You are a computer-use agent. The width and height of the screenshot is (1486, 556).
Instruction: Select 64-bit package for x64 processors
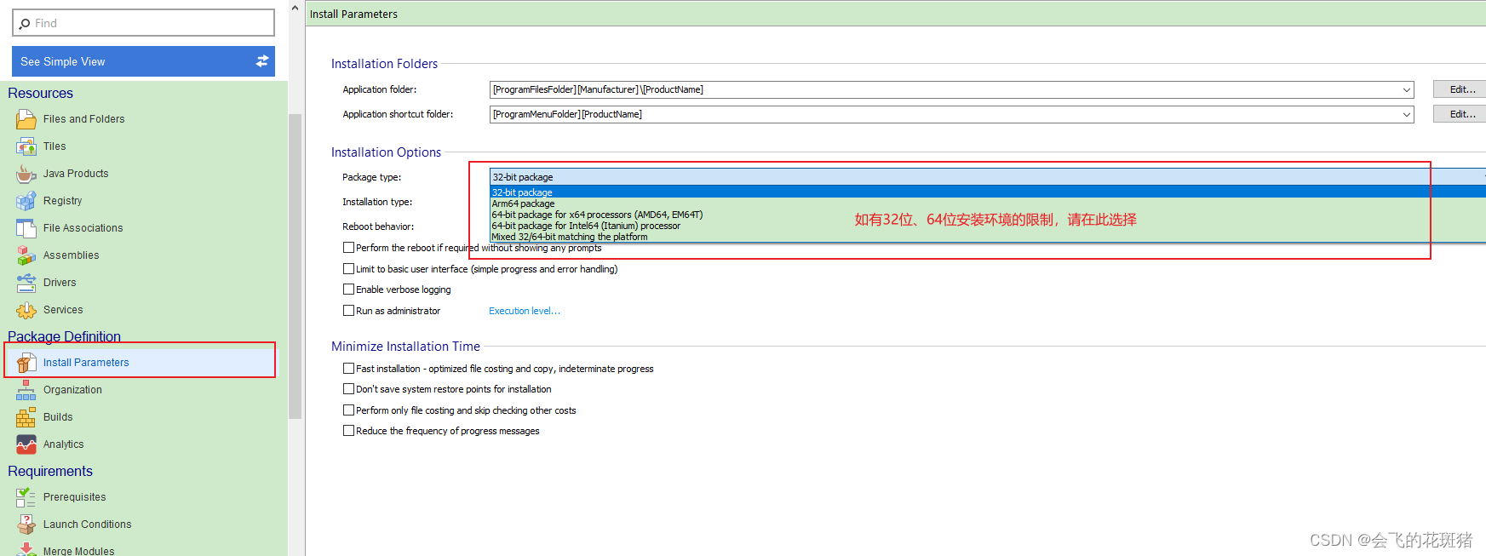[988, 215]
